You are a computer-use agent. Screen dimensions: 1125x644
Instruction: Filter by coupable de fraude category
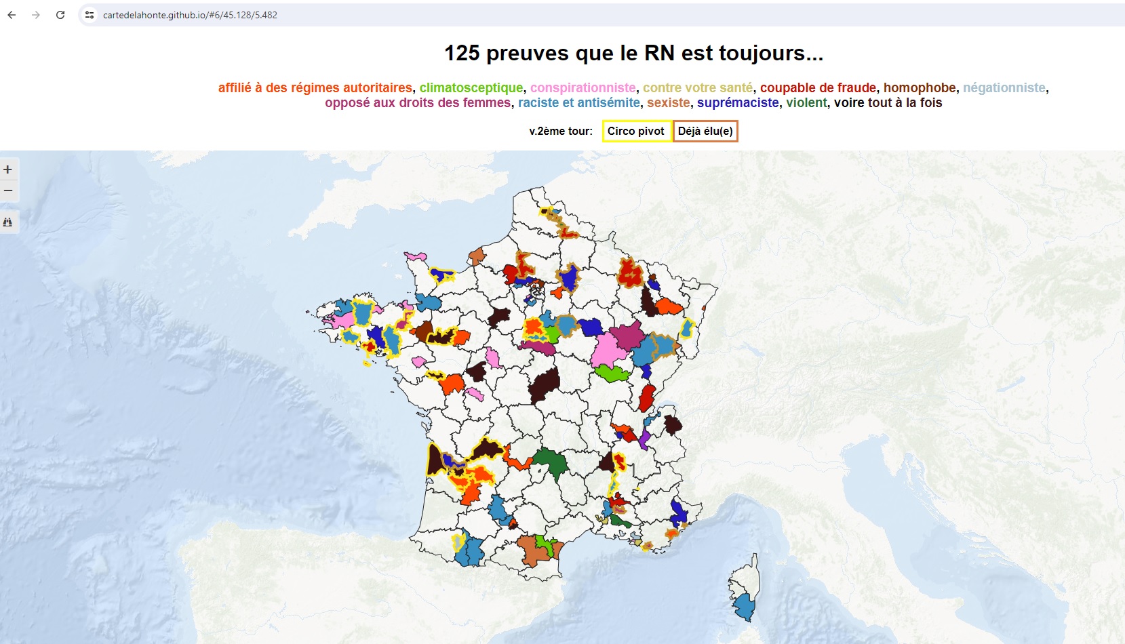click(x=818, y=87)
